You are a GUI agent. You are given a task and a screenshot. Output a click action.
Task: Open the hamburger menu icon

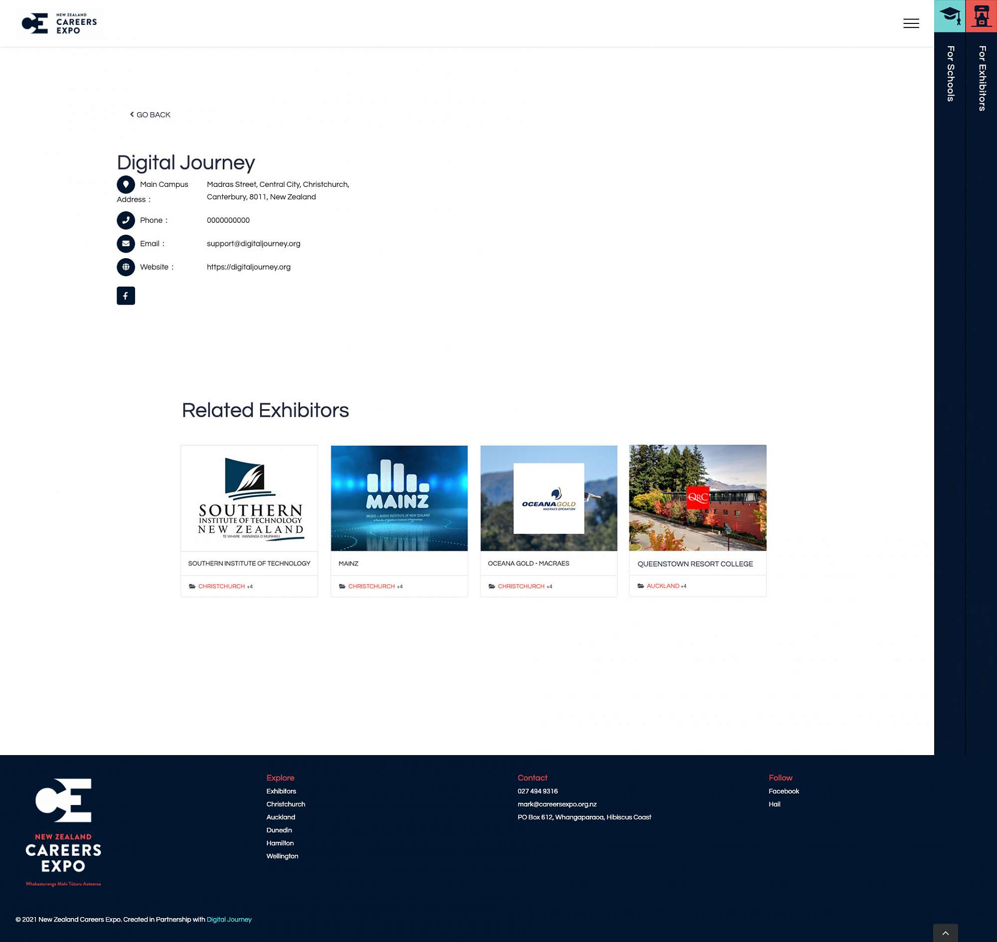point(911,23)
